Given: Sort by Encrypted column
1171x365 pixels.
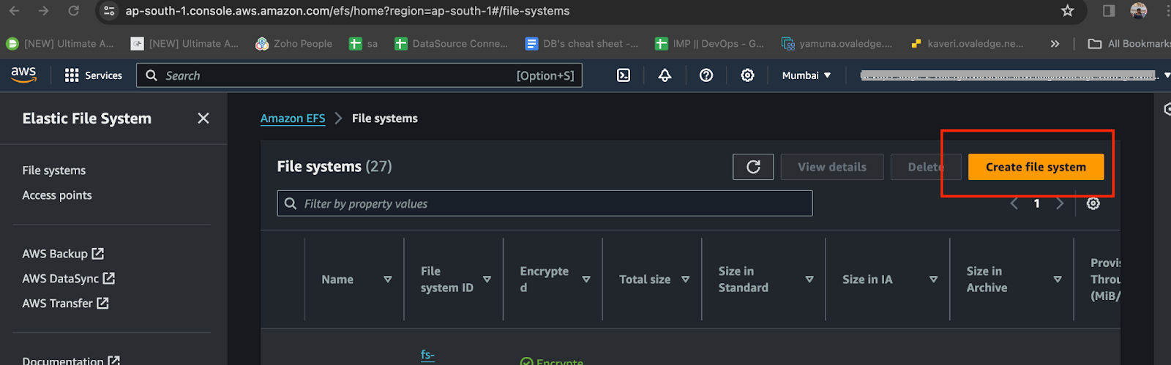Looking at the screenshot, I should tap(586, 279).
